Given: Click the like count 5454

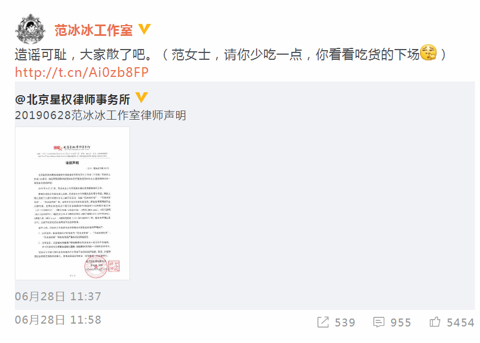Looking at the screenshot, I should [461, 322].
